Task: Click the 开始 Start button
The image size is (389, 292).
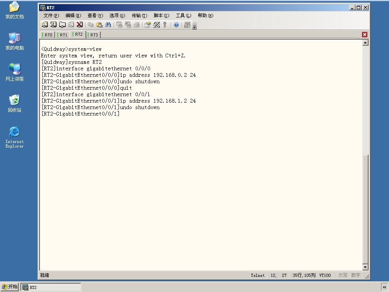Action: click(x=10, y=287)
